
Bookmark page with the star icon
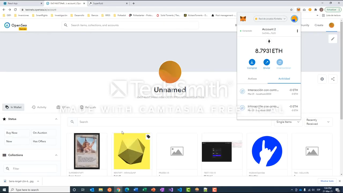point(291,10)
